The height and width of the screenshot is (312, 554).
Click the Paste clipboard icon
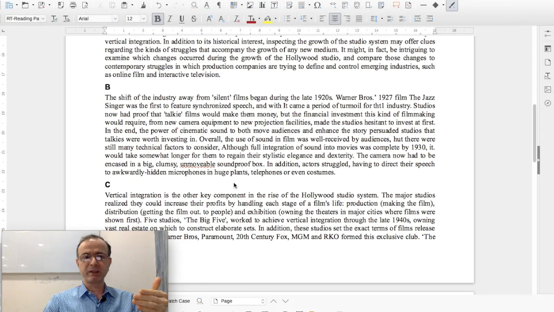click(x=124, y=5)
